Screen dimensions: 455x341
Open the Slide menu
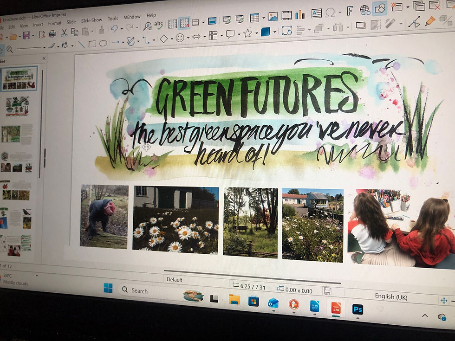(x=71, y=22)
